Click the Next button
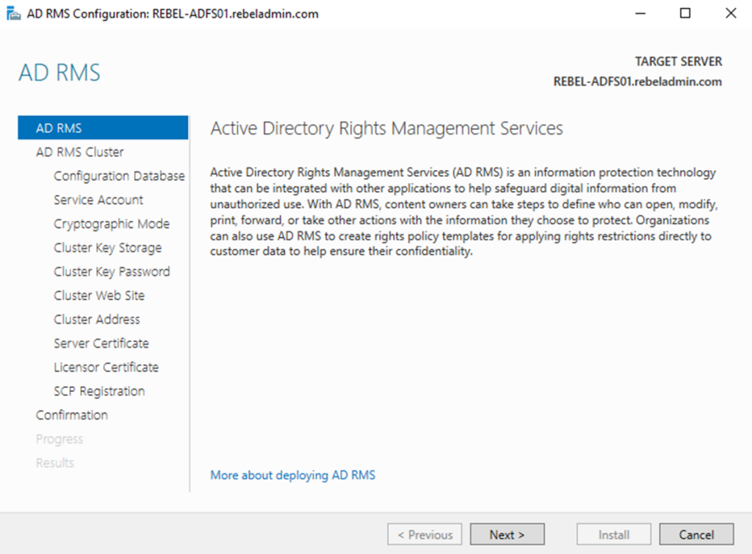752x554 pixels. pos(507,534)
